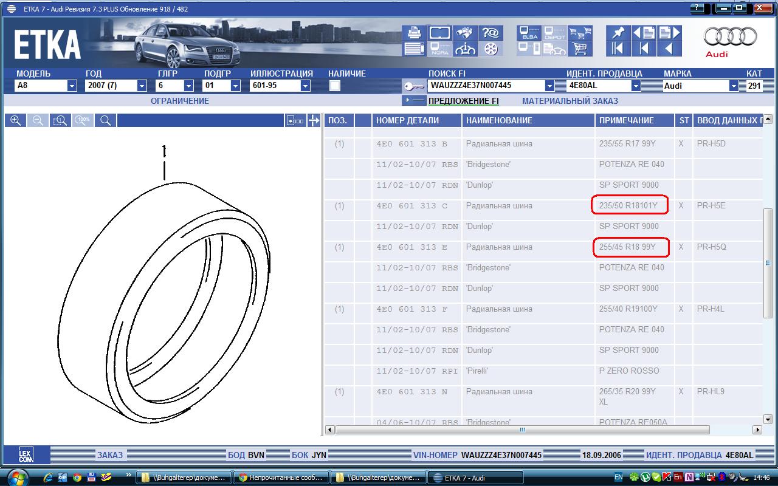Viewport: 778px width, 486px height.
Task: Click the Windows Start button
Action: [x=17, y=477]
